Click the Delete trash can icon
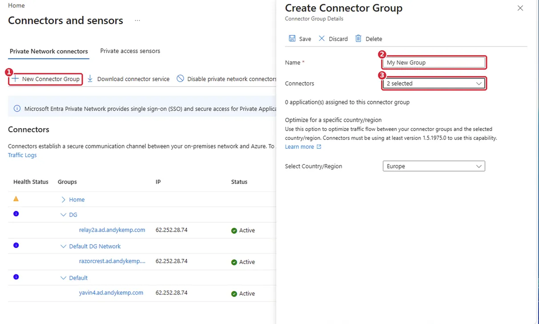539x324 pixels. tap(358, 38)
